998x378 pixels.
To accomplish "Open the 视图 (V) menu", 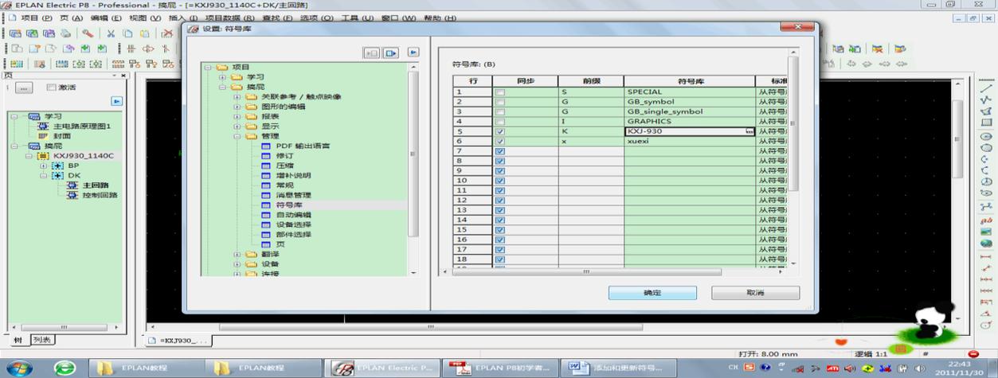I will (144, 18).
